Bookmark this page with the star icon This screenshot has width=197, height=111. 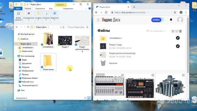(x=175, y=12)
